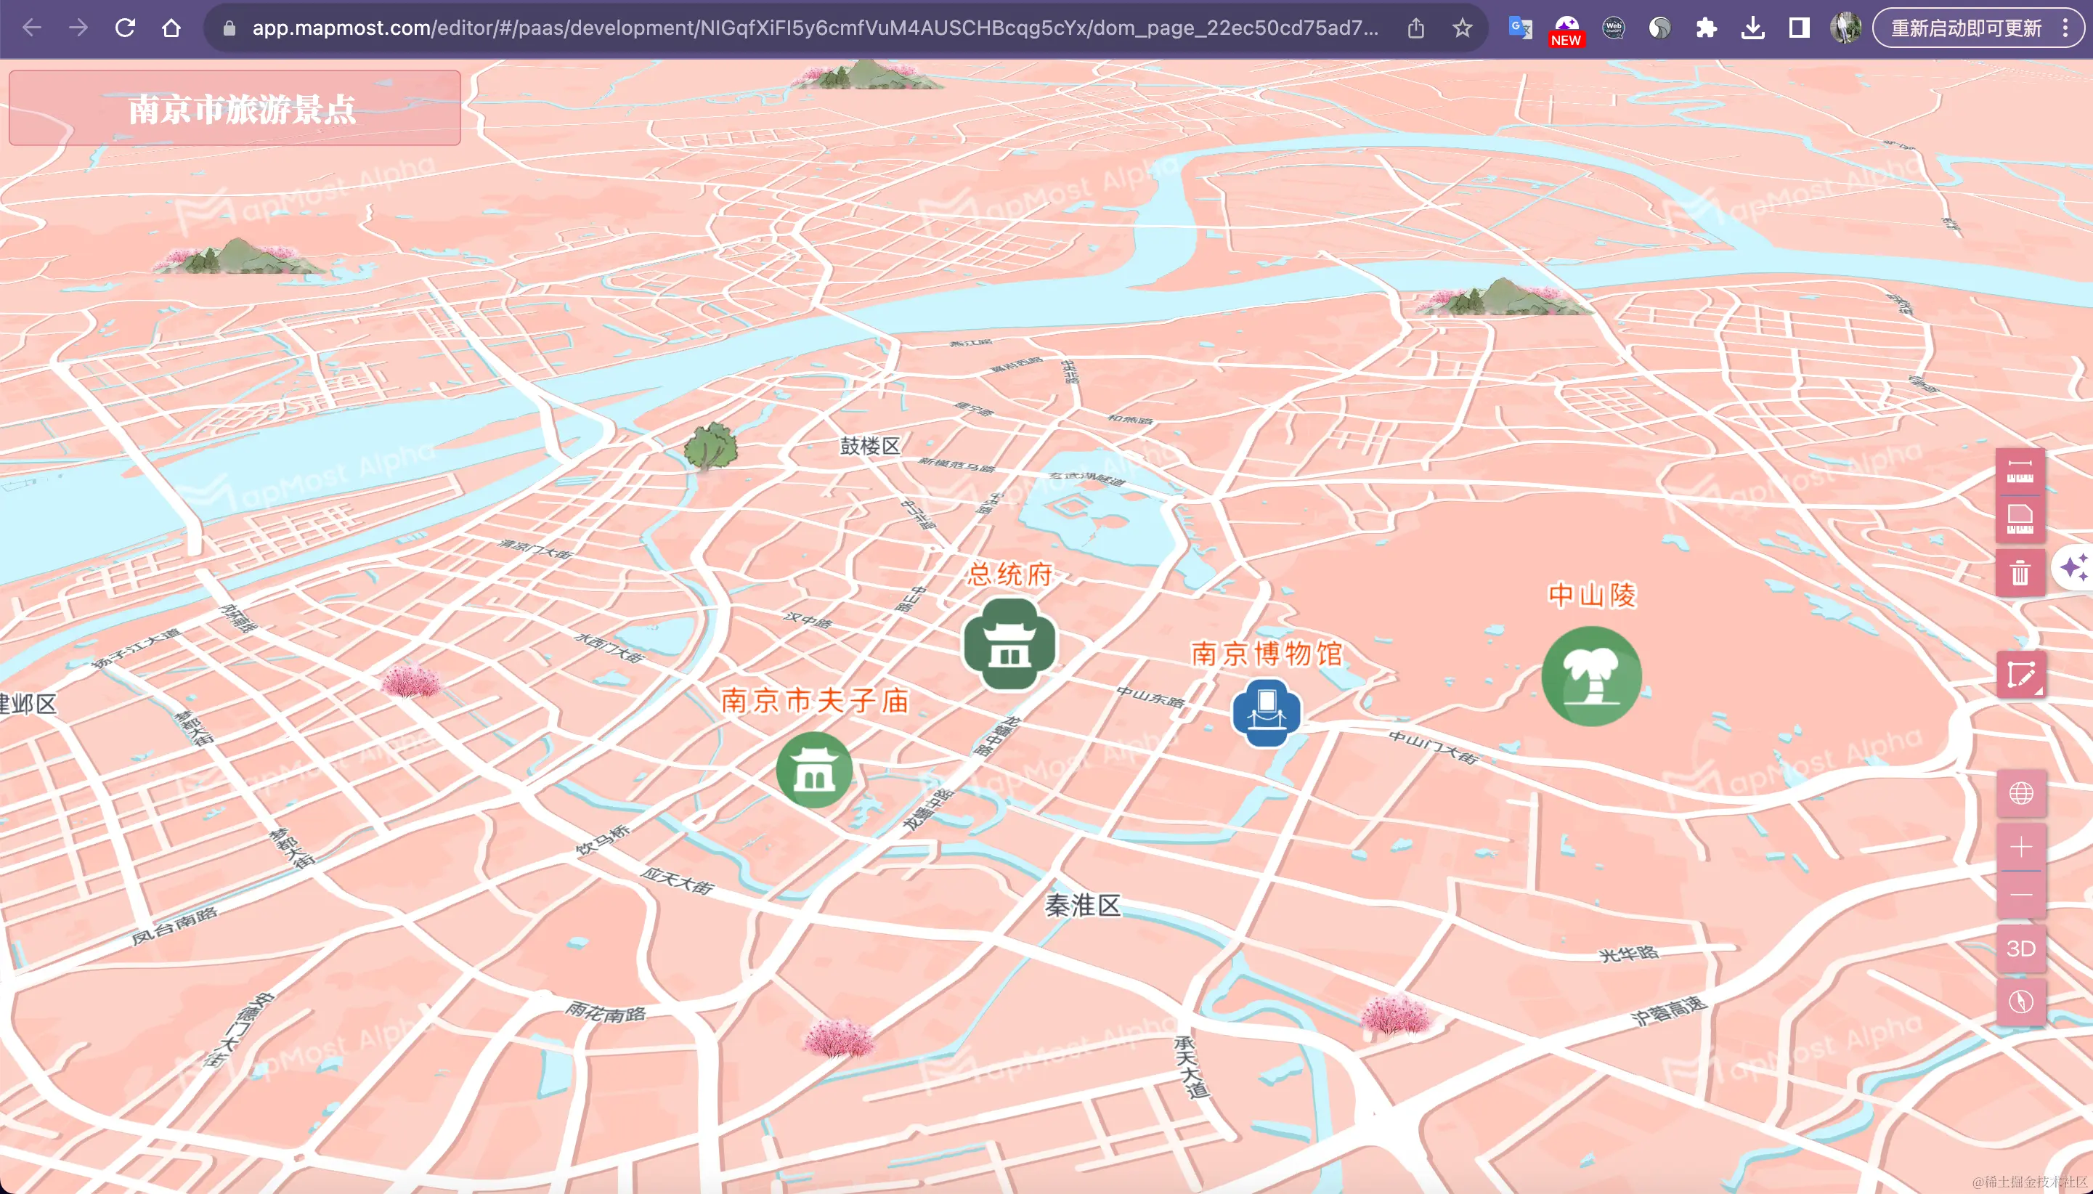Open the browser downloads
This screenshot has width=2093, height=1194.
point(1753,28)
